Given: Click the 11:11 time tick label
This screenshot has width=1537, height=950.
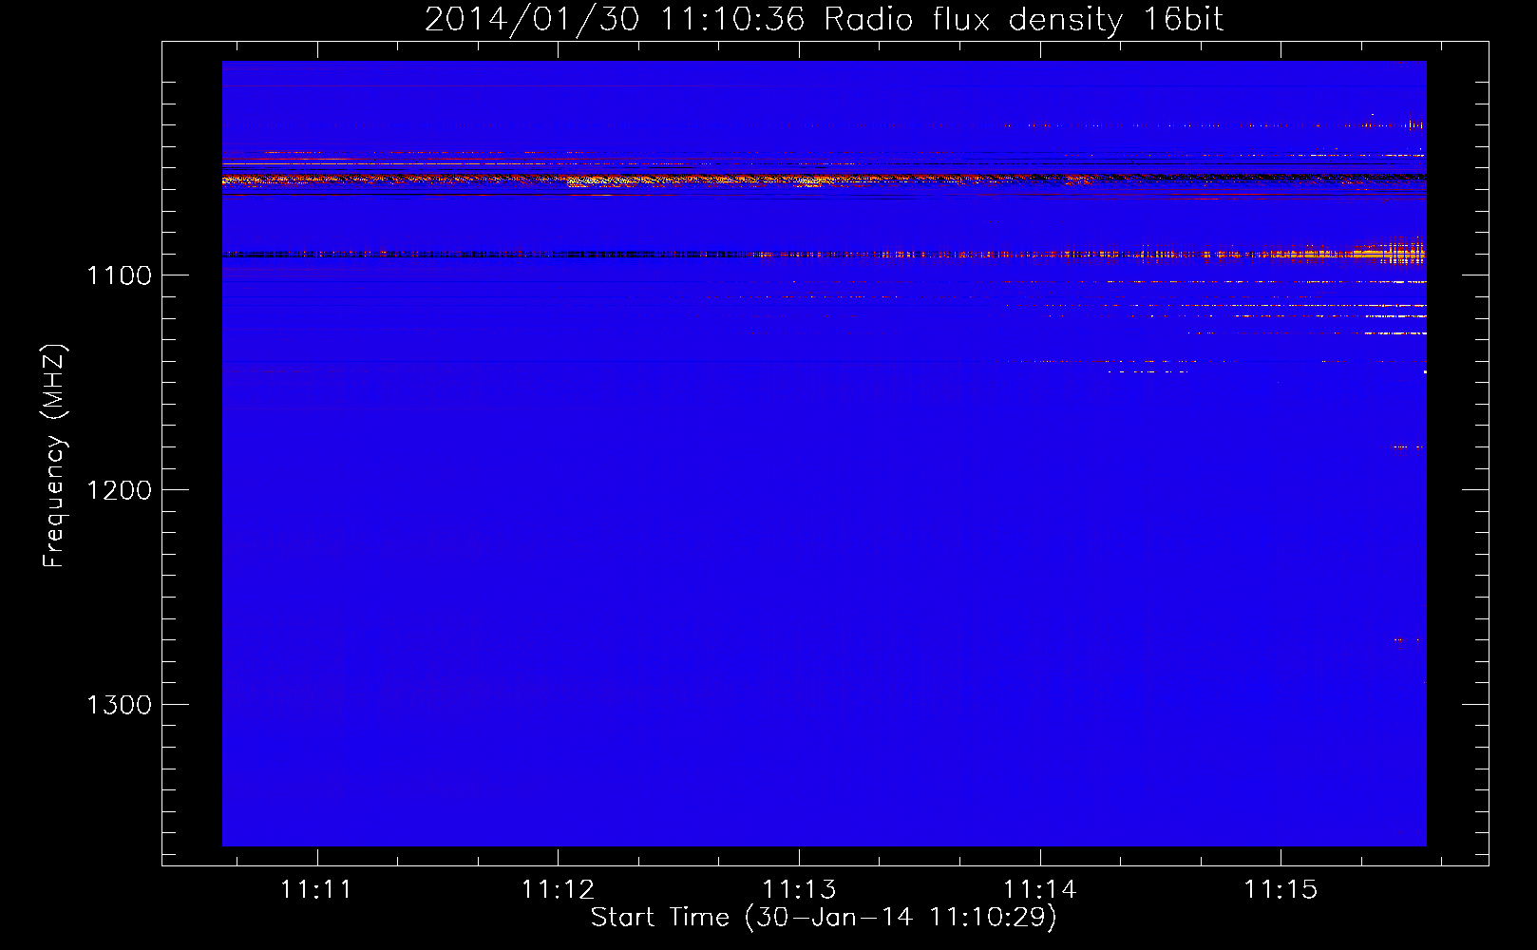Looking at the screenshot, I should point(316,890).
